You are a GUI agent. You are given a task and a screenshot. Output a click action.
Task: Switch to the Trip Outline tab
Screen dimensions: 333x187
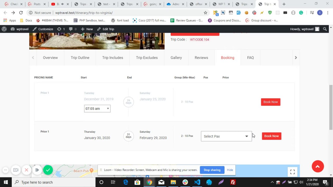[80, 58]
